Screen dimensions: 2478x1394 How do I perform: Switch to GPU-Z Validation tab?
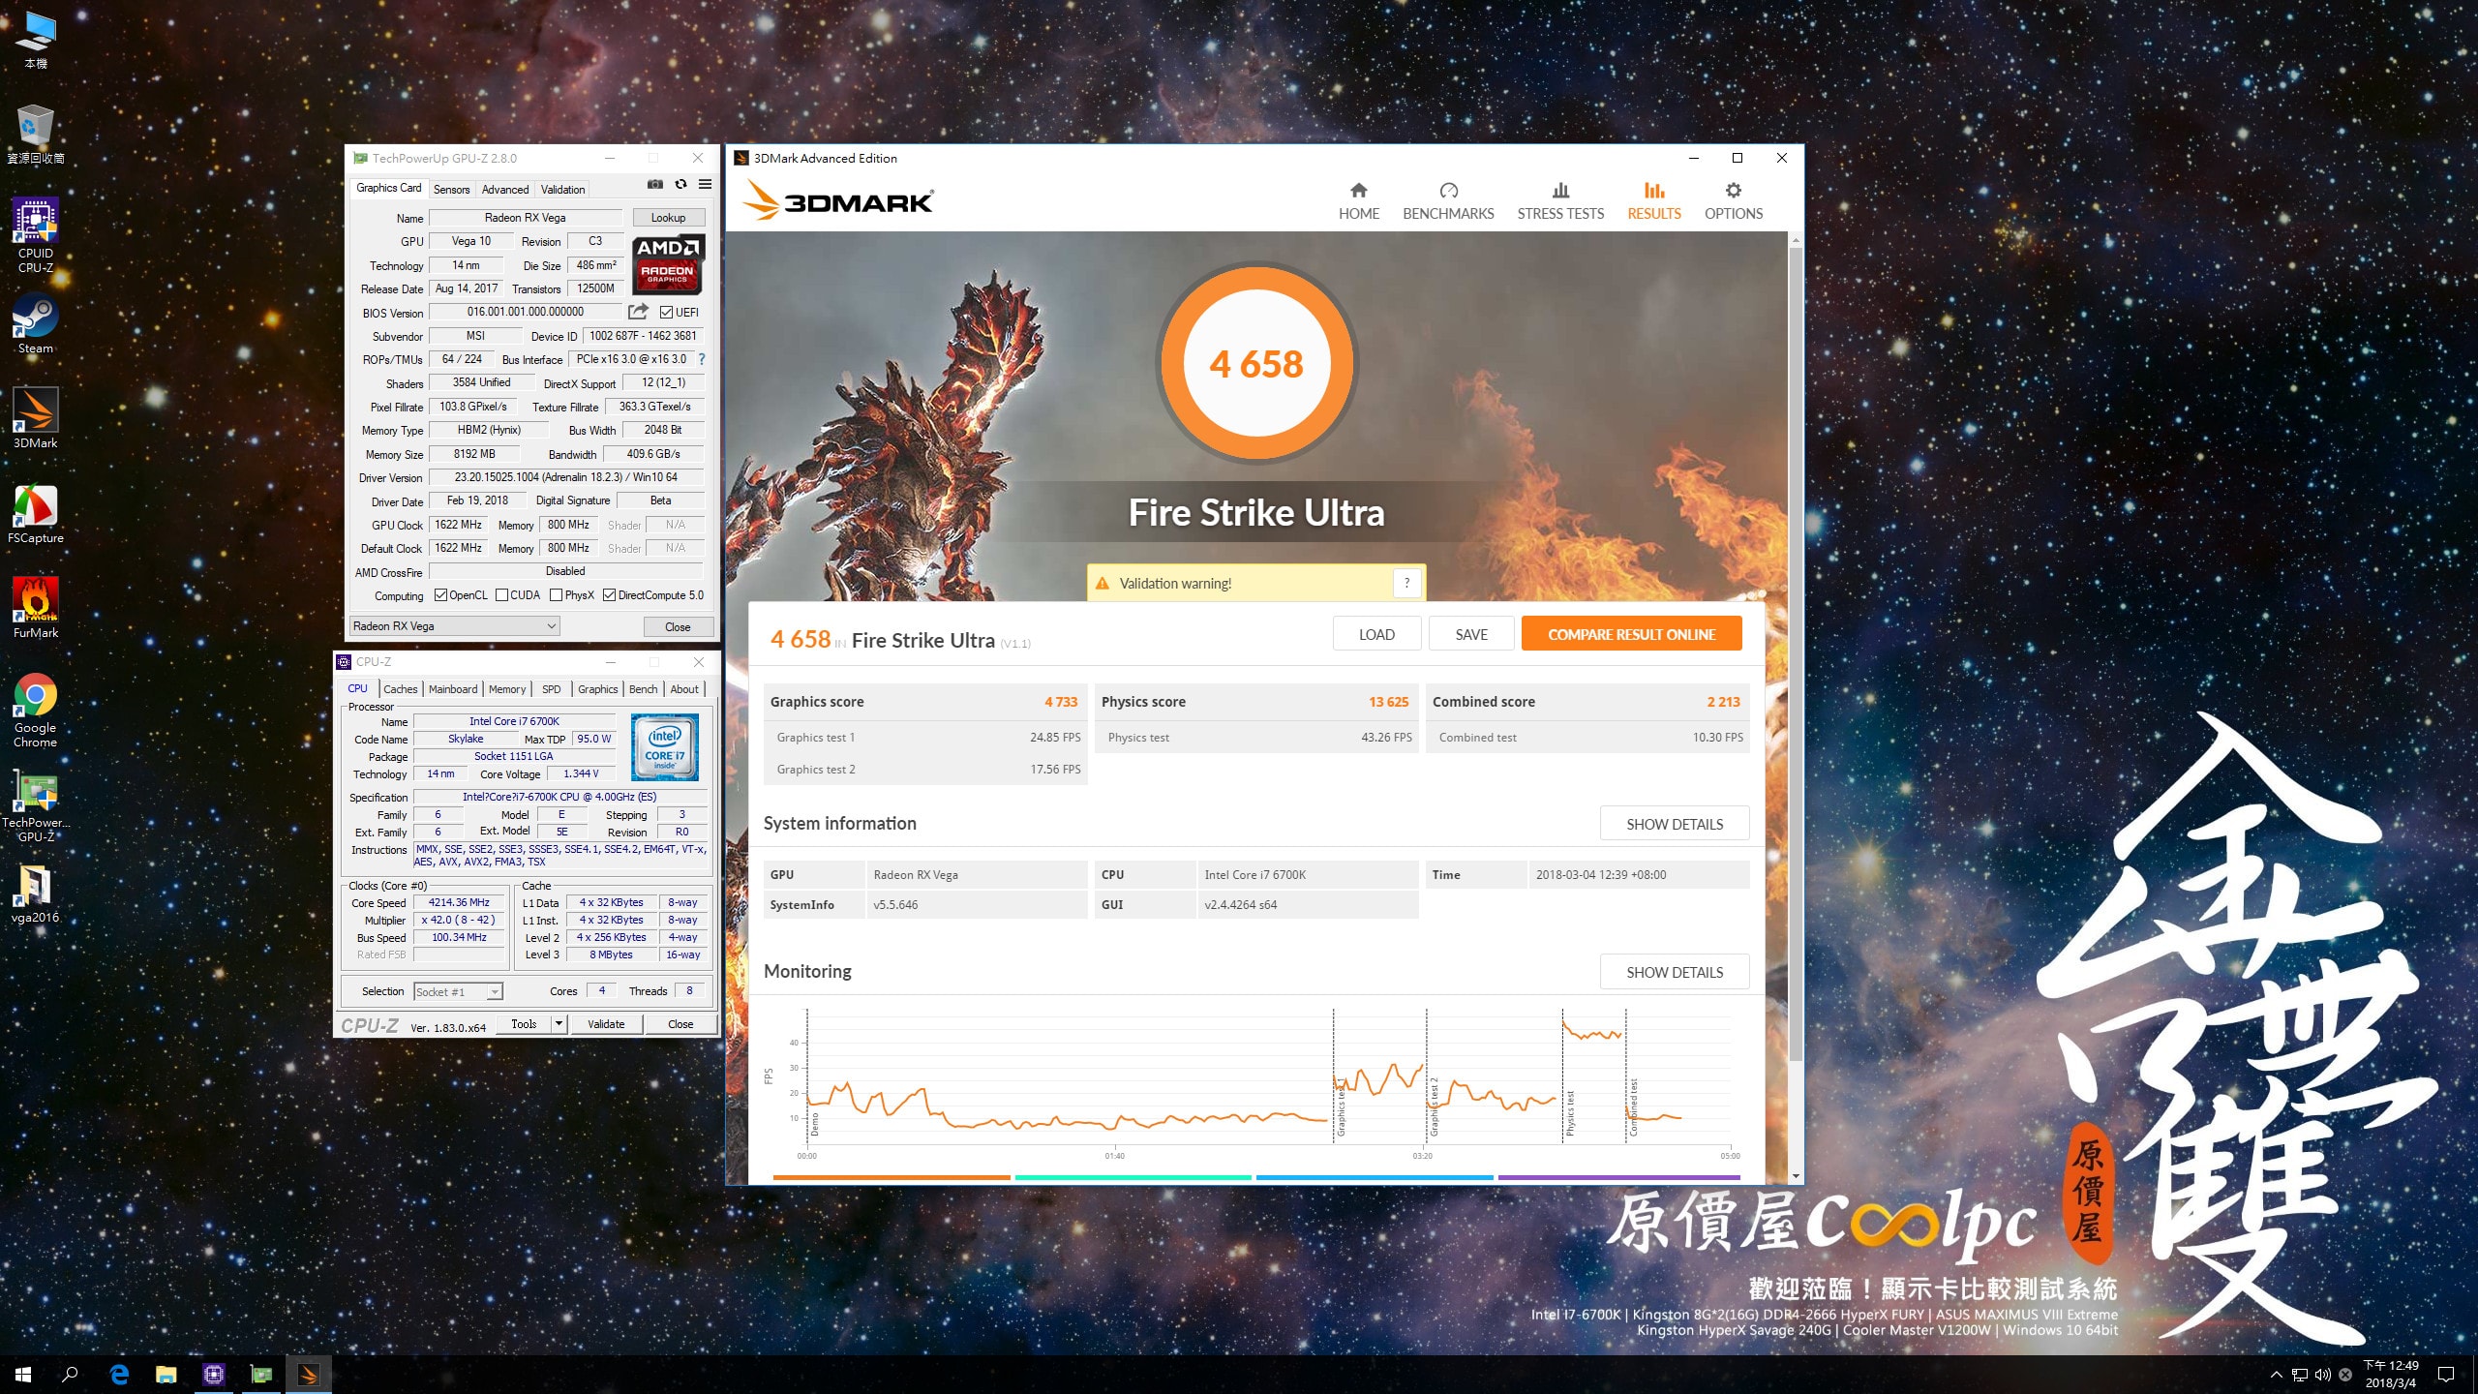tap(562, 189)
